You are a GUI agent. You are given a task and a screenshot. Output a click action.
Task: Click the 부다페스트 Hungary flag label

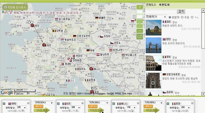tap(129, 55)
